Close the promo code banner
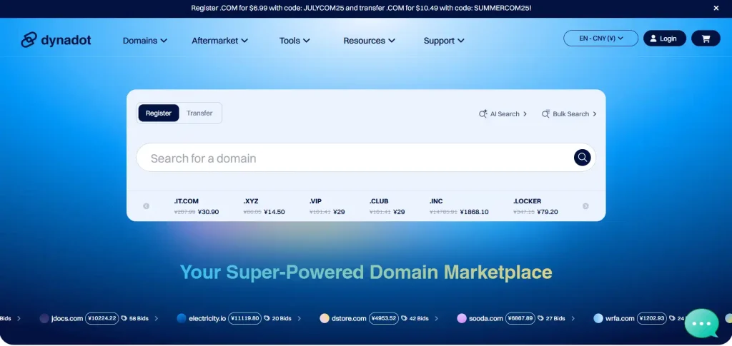 [716, 8]
